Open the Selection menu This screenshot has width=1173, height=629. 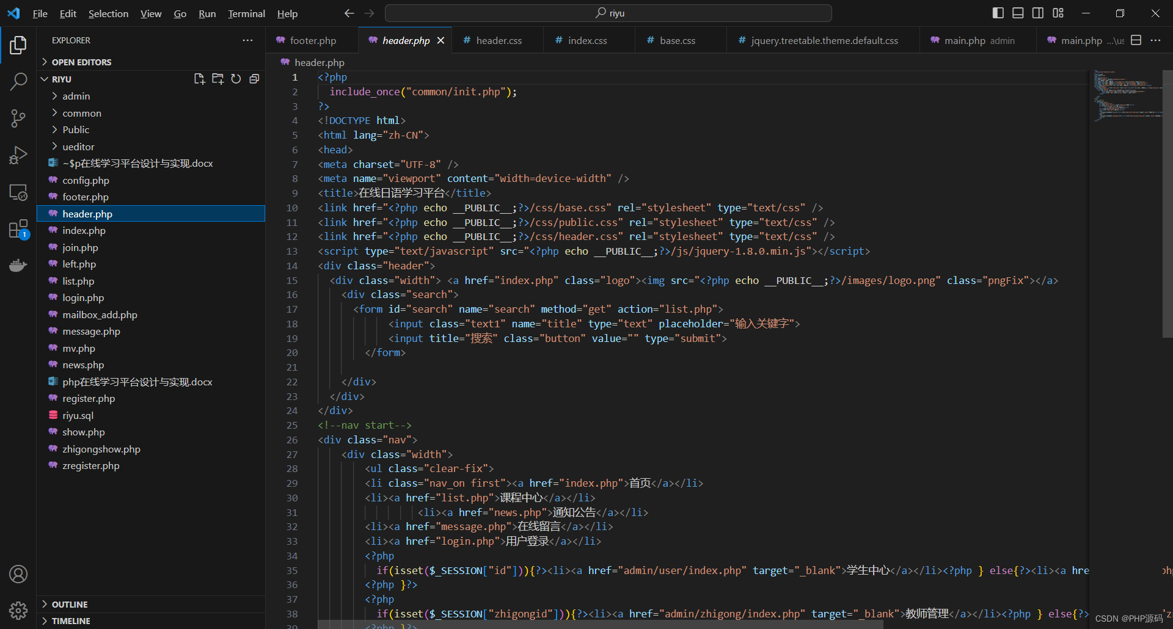(x=108, y=13)
